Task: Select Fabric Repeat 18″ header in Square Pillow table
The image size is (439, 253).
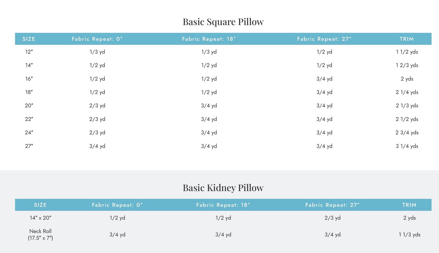Action: (x=209, y=39)
